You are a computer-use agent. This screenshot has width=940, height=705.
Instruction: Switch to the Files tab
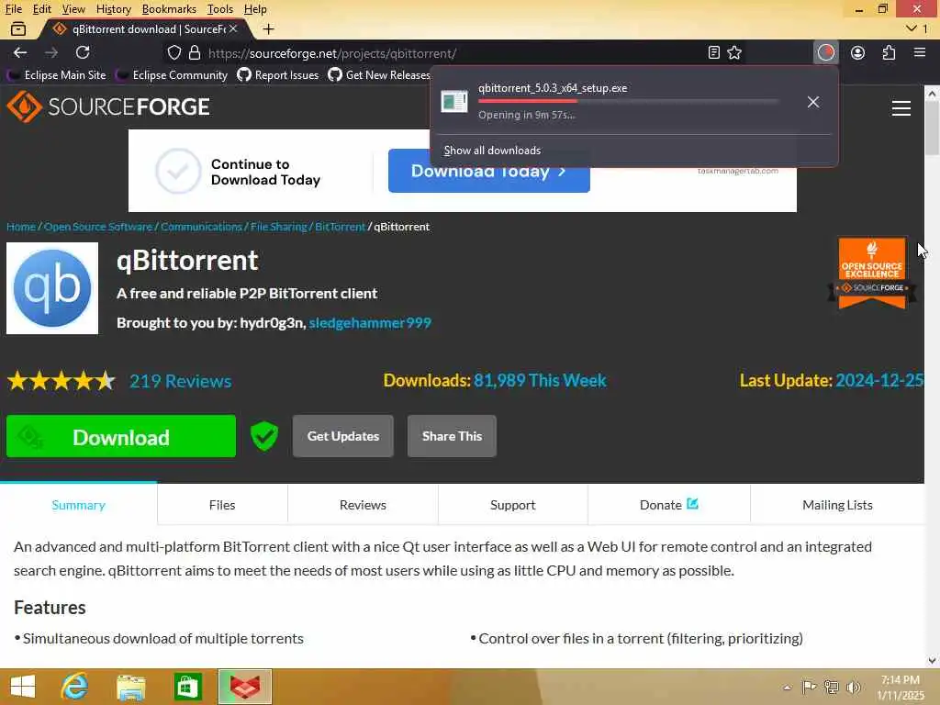[x=222, y=505]
